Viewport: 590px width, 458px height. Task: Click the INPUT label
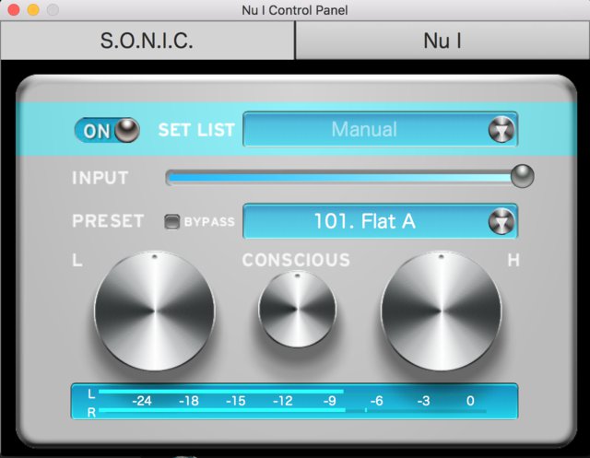tap(100, 178)
